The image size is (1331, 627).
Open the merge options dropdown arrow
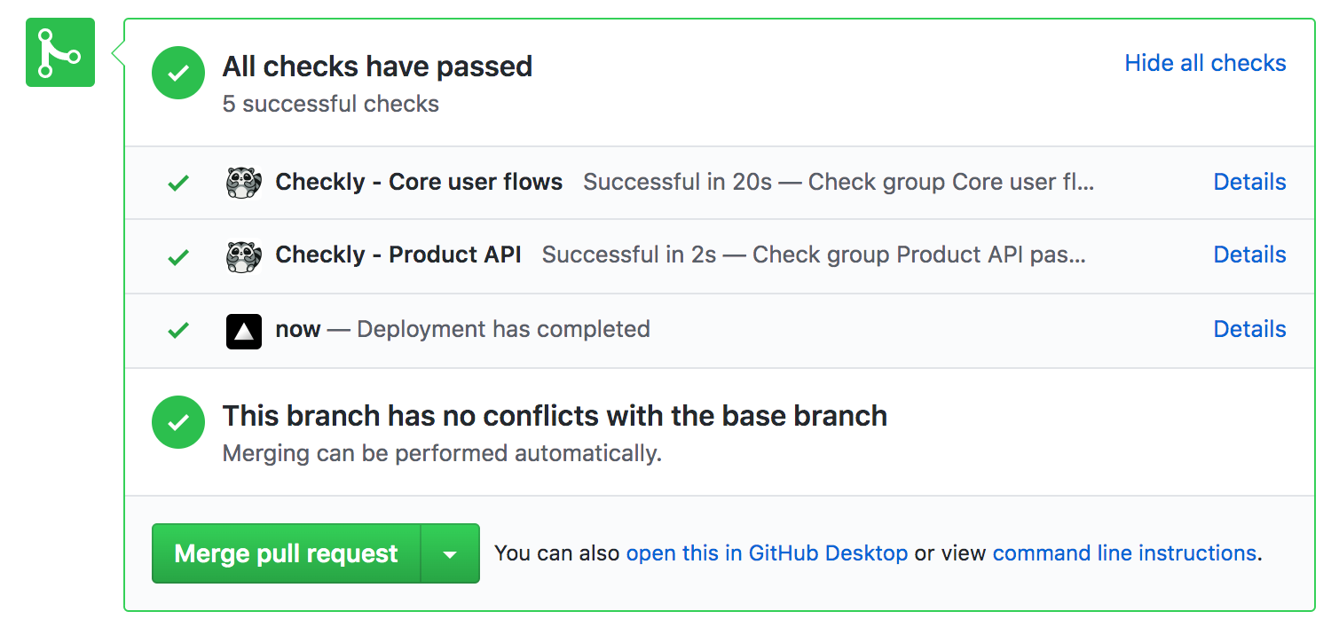(x=450, y=554)
